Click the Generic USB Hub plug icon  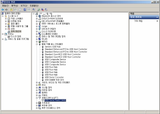43,47
